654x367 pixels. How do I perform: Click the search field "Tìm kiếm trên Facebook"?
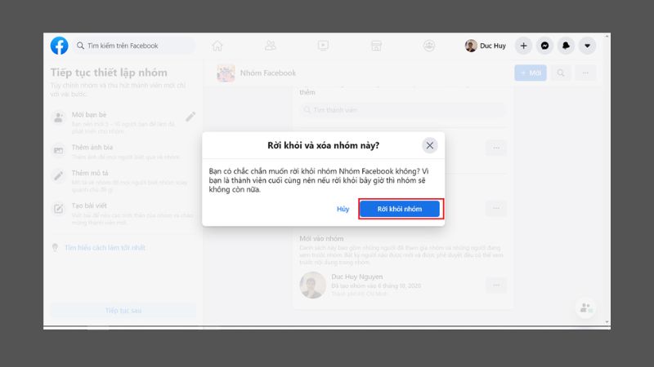(x=134, y=46)
